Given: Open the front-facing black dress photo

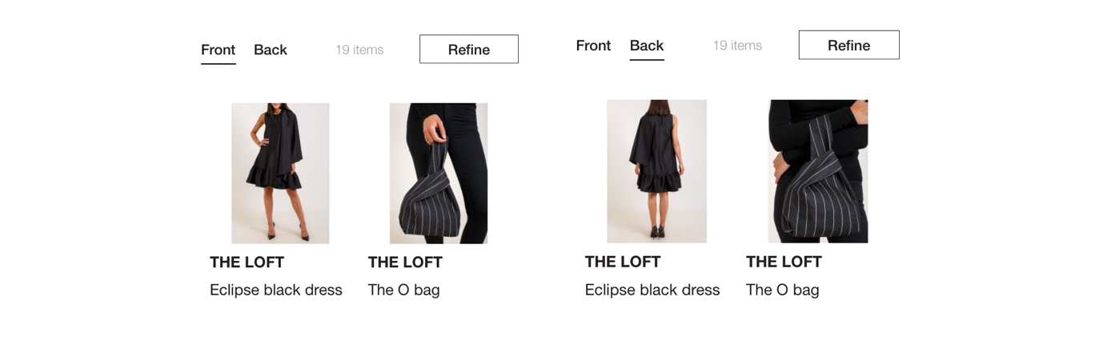Looking at the screenshot, I should click(280, 173).
